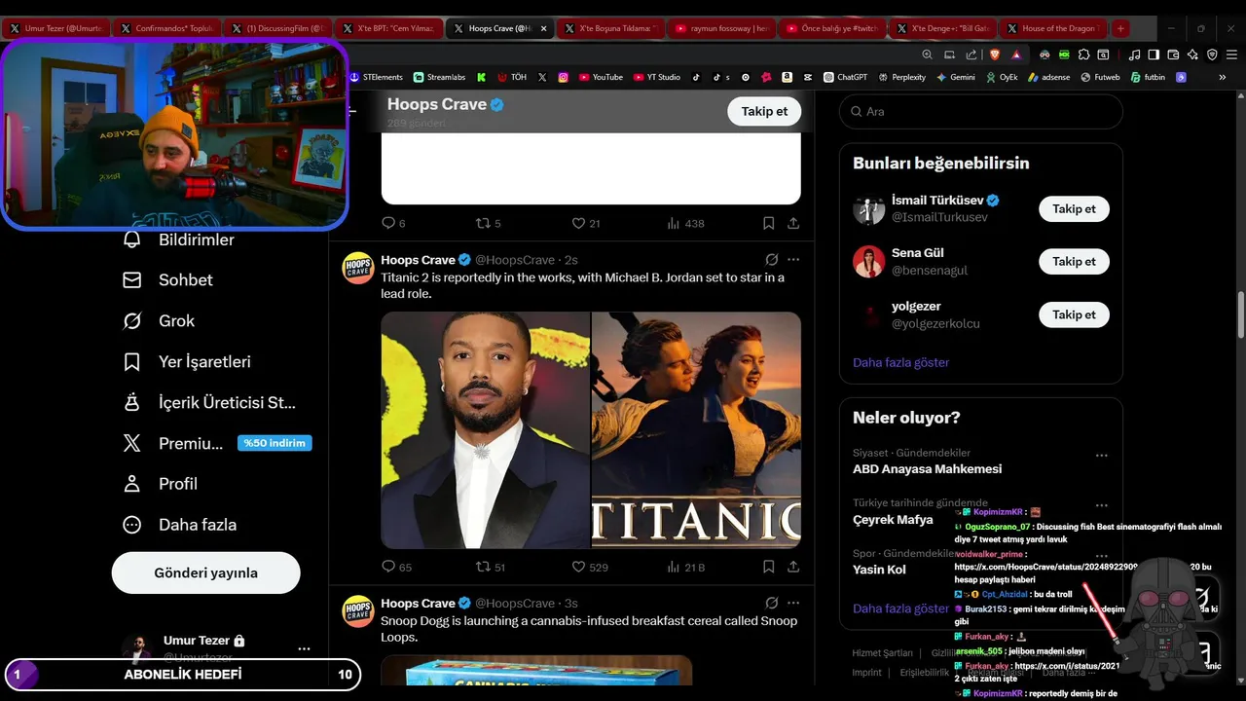Follow Hoops Crave with Takip et
The image size is (1246, 701).
click(764, 111)
